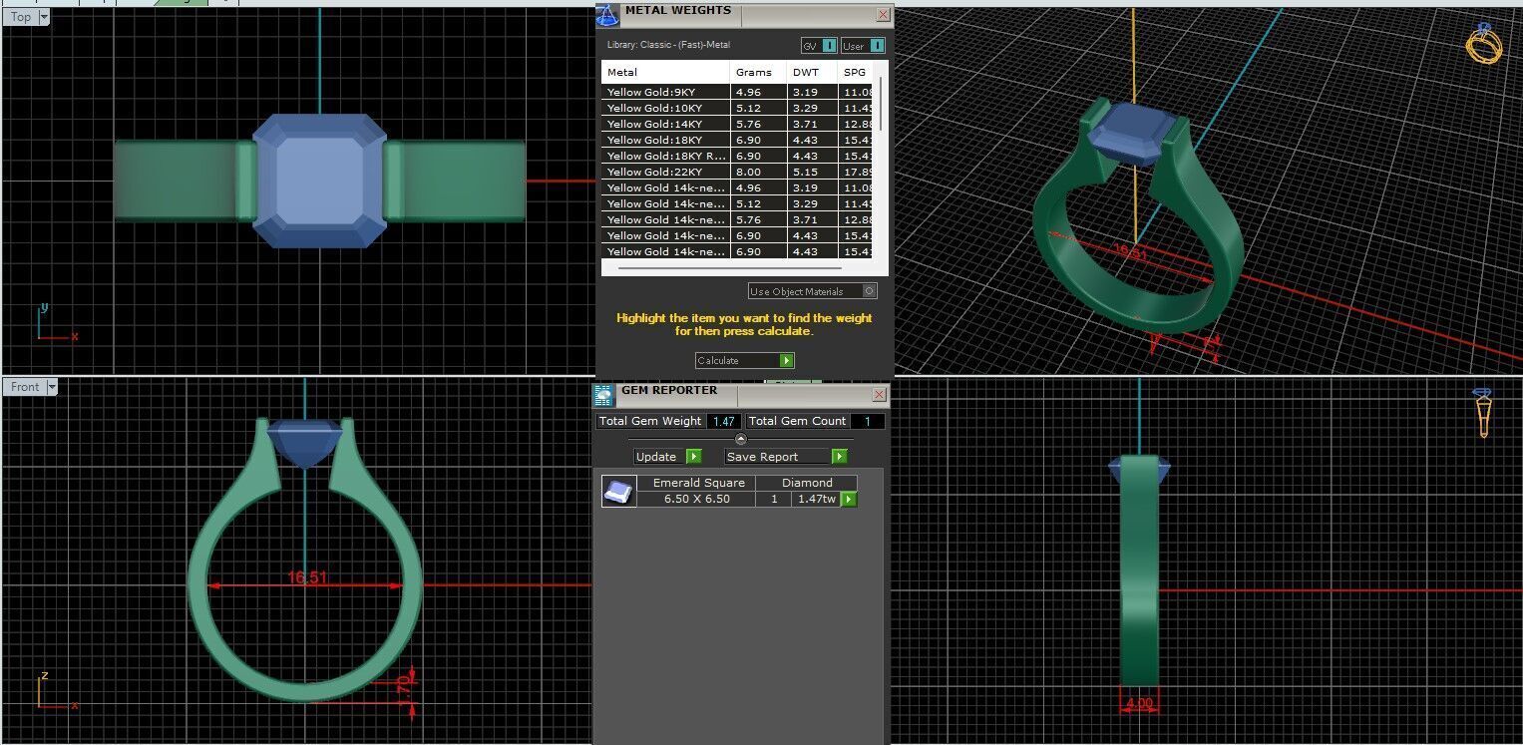
Task: Click the Metal Weights panel icon
Action: click(607, 14)
